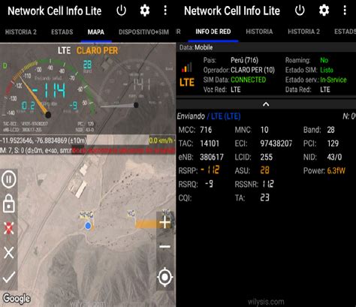Click the RSRP value -112
This screenshot has height=307, width=356.
pos(210,170)
